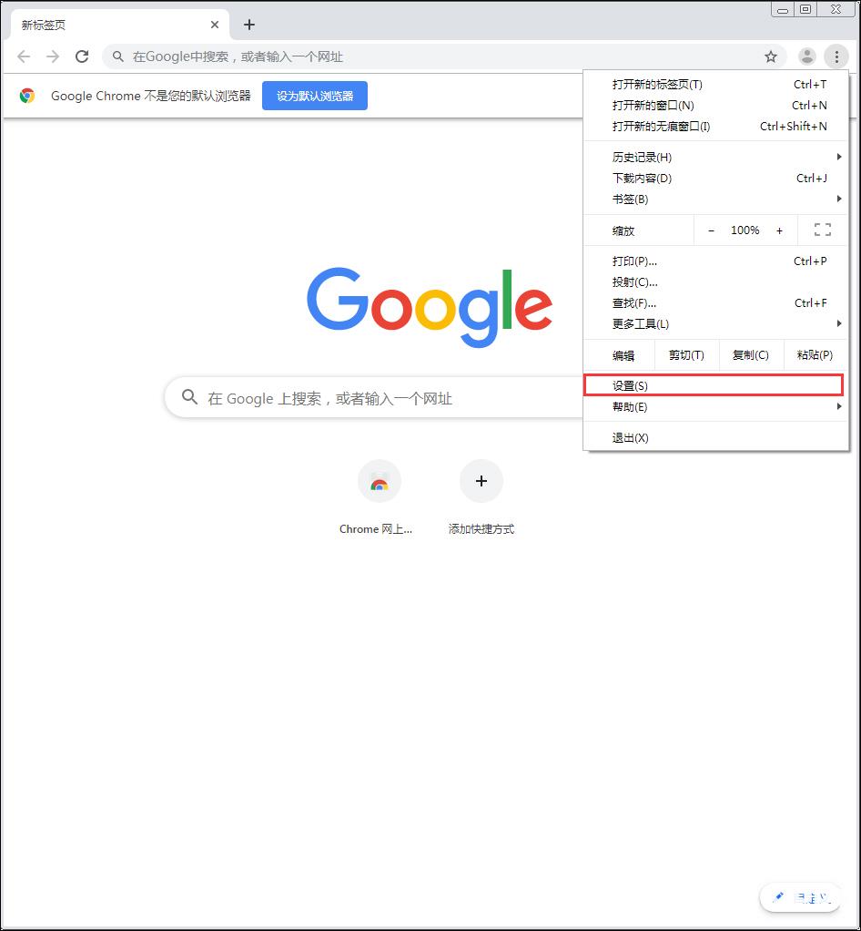861x931 pixels.
Task: Expand 书签(B) submenu
Action: point(715,199)
